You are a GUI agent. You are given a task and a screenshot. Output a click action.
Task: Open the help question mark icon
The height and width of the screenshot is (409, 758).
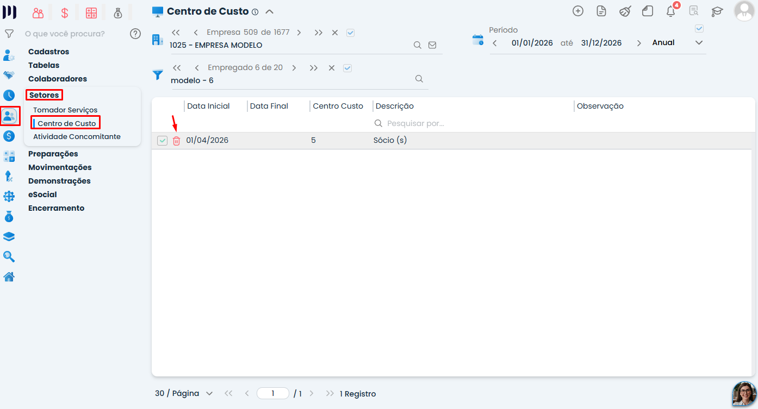(x=135, y=34)
